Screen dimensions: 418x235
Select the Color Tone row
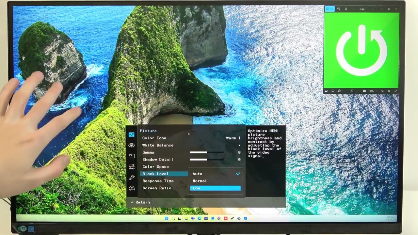pyautogui.click(x=191, y=138)
